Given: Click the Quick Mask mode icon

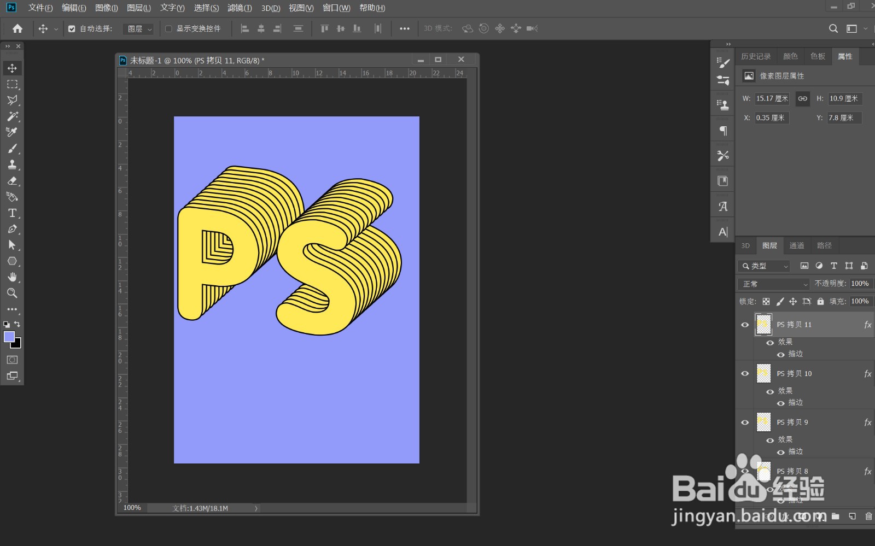Looking at the screenshot, I should click(x=12, y=360).
